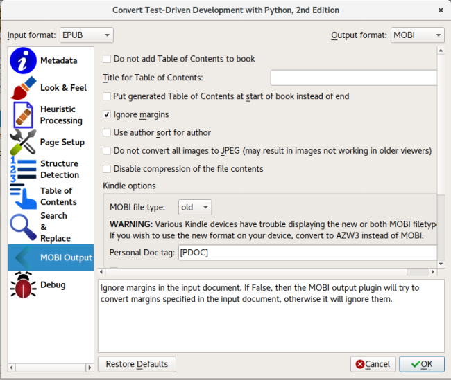The height and width of the screenshot is (380, 451).
Task: Click the Title for Table of Contents field
Action: point(353,78)
